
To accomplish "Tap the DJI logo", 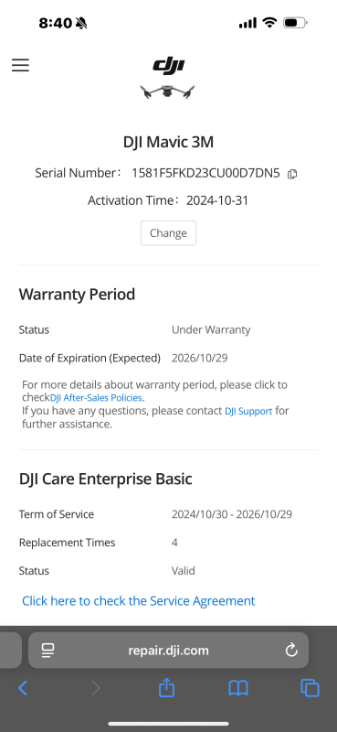I will tap(168, 65).
